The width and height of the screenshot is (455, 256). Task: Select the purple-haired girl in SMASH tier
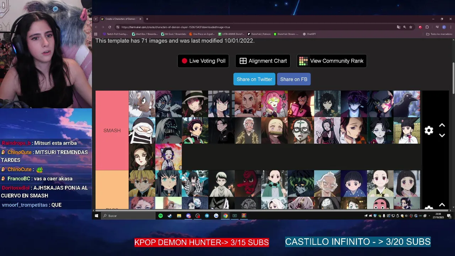[168, 157]
